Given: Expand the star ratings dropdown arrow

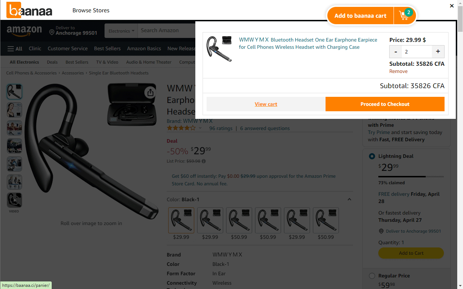Looking at the screenshot, I should [x=200, y=128].
